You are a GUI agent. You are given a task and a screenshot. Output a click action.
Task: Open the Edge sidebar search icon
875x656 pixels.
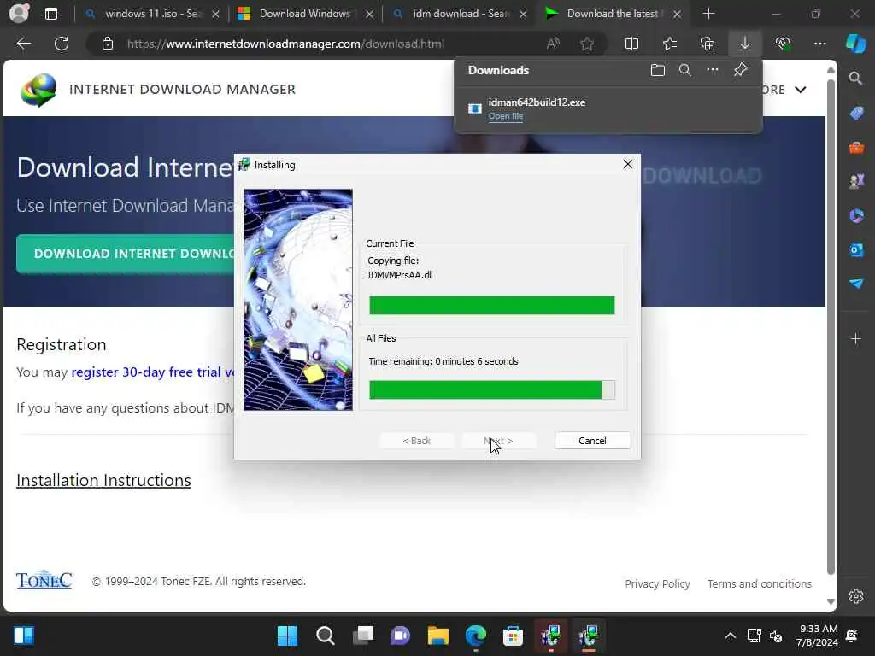click(856, 79)
